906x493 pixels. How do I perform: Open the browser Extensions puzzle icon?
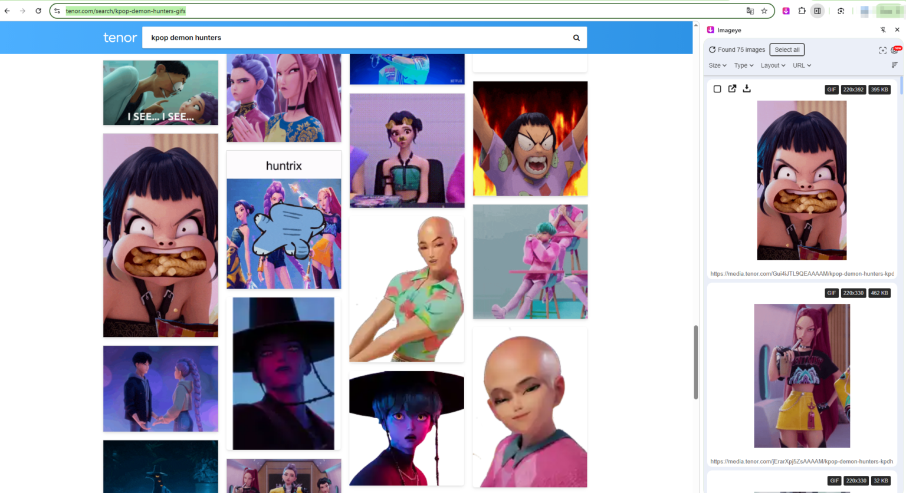[x=802, y=11]
